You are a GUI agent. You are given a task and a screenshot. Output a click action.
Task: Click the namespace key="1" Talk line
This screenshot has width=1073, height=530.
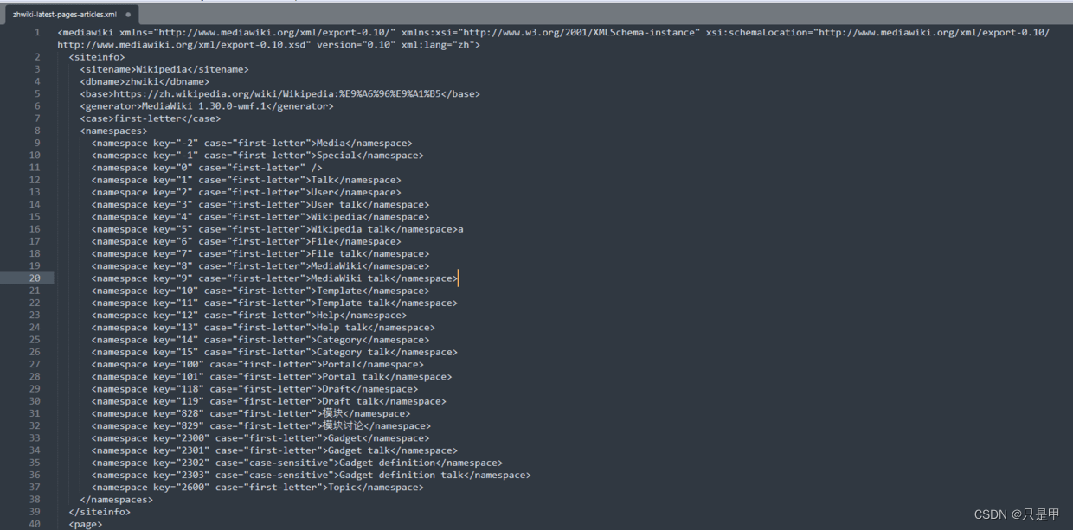click(246, 180)
